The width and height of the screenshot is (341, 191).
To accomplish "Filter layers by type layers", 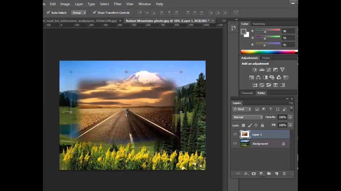I will (271, 109).
